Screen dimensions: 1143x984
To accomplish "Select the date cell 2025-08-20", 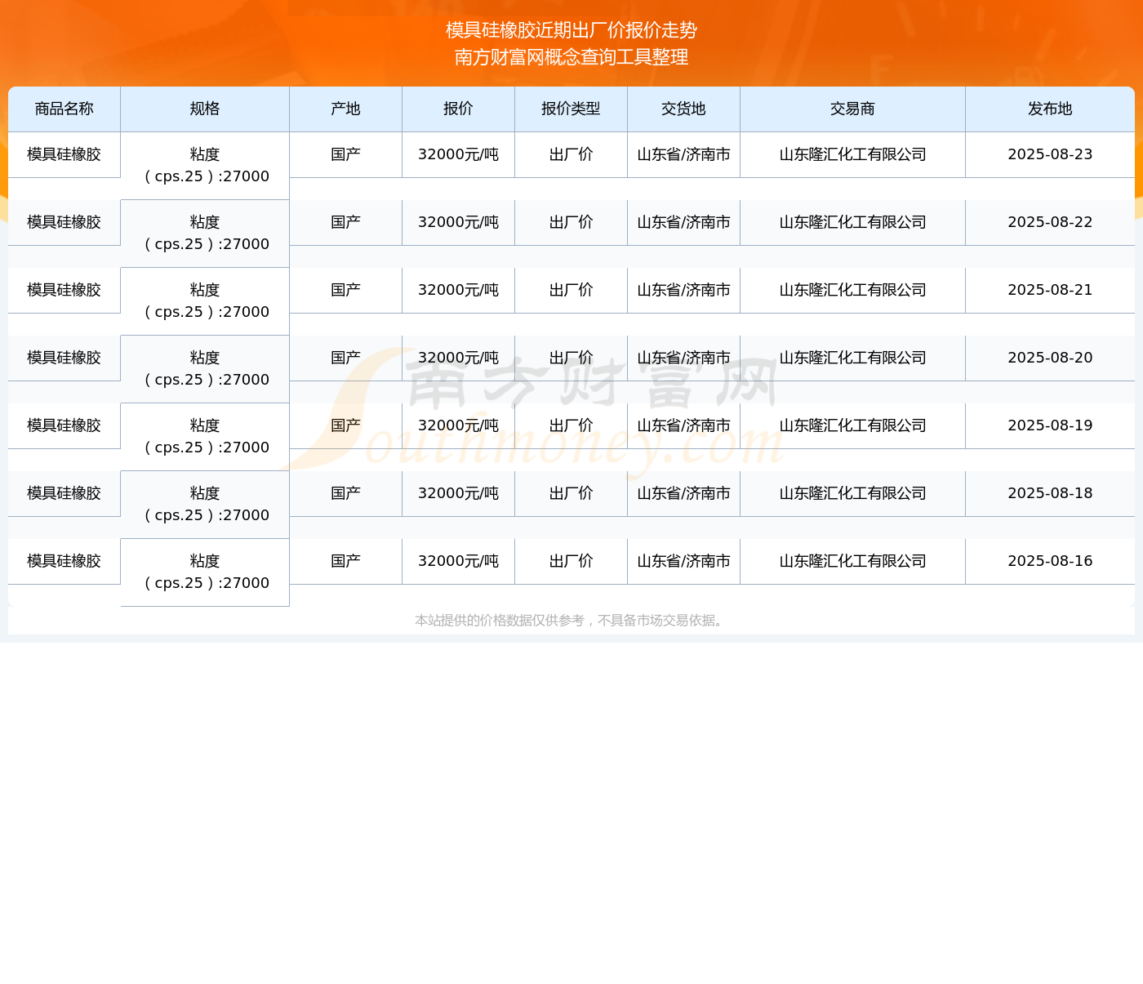I will (x=1050, y=358).
